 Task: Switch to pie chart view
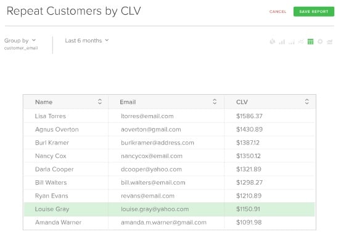coord(273,41)
